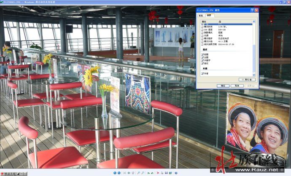Screen dimensions: 291x176
Task: Go to the next image
Action: pyautogui.click(x=119, y=173)
